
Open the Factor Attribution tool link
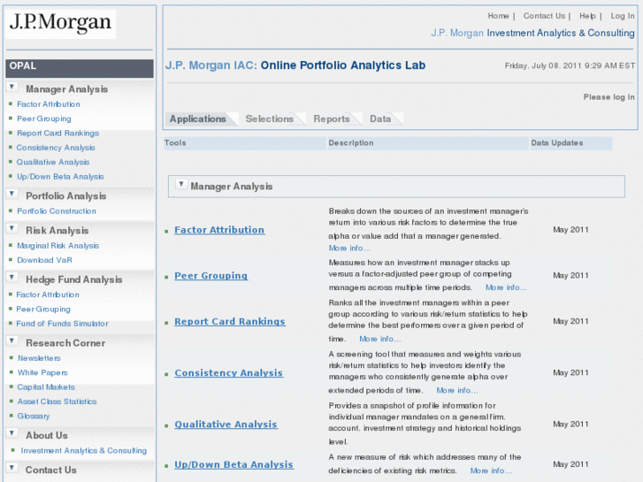tap(219, 230)
